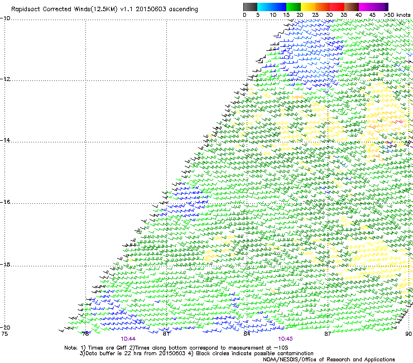Click the 81 longitude axis label
Viewport: 413px width, 363px height.
tap(166, 334)
